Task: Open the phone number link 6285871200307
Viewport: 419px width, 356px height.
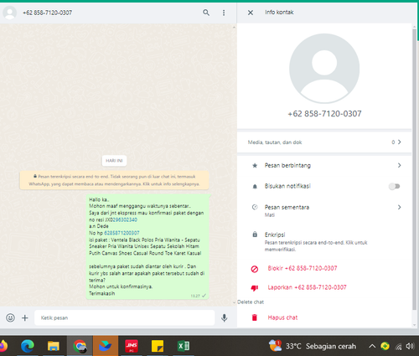Action: click(x=122, y=233)
